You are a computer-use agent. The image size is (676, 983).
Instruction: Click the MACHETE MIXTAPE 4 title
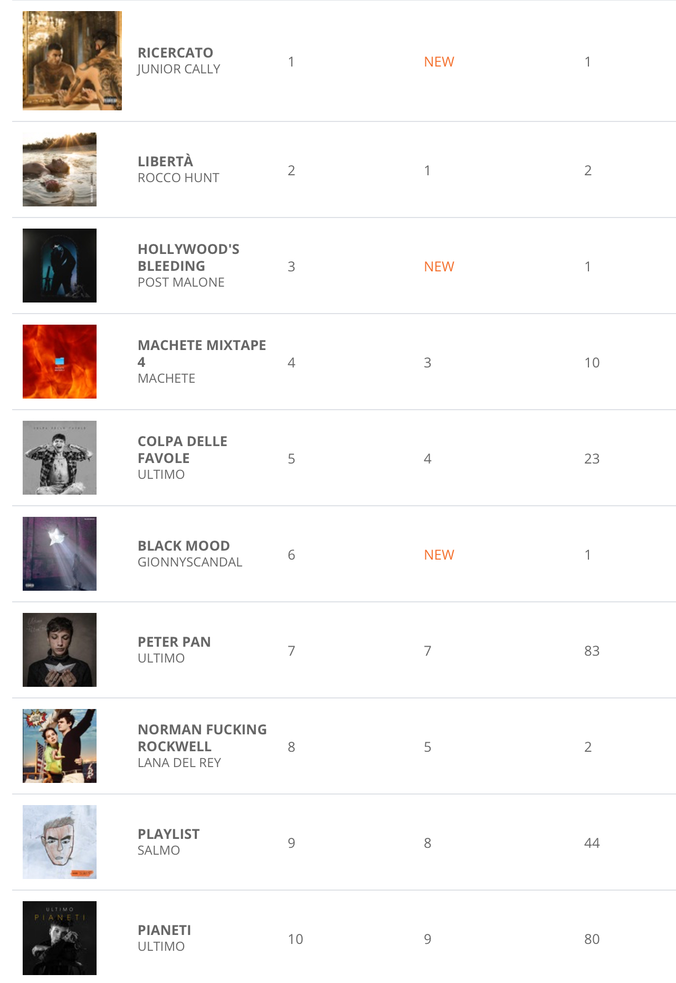point(202,345)
